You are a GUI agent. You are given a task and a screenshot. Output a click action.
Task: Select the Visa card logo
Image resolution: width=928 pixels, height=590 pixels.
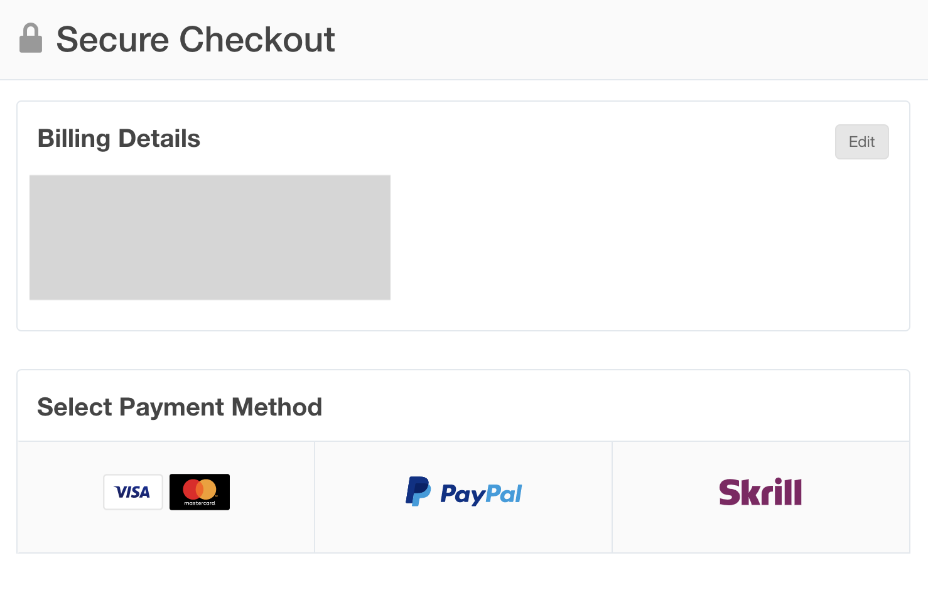click(x=133, y=492)
